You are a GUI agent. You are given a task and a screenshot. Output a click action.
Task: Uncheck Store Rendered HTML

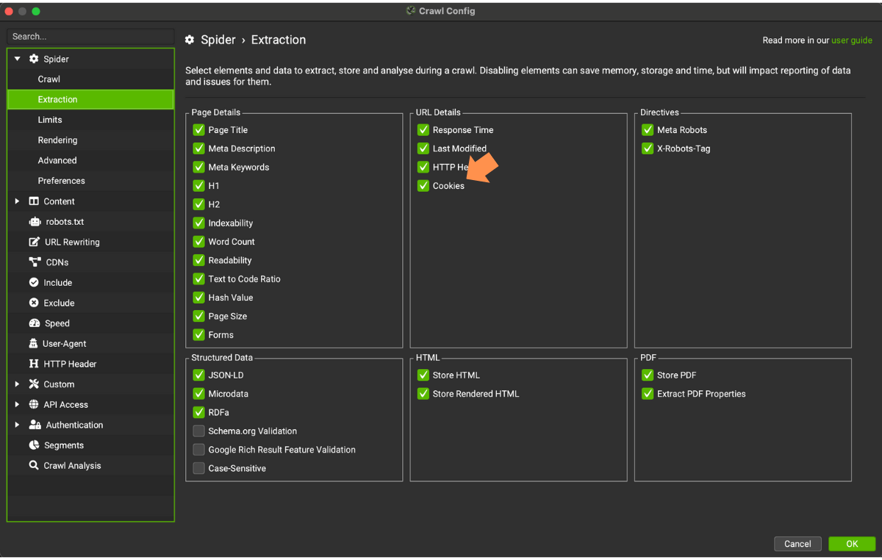point(423,393)
